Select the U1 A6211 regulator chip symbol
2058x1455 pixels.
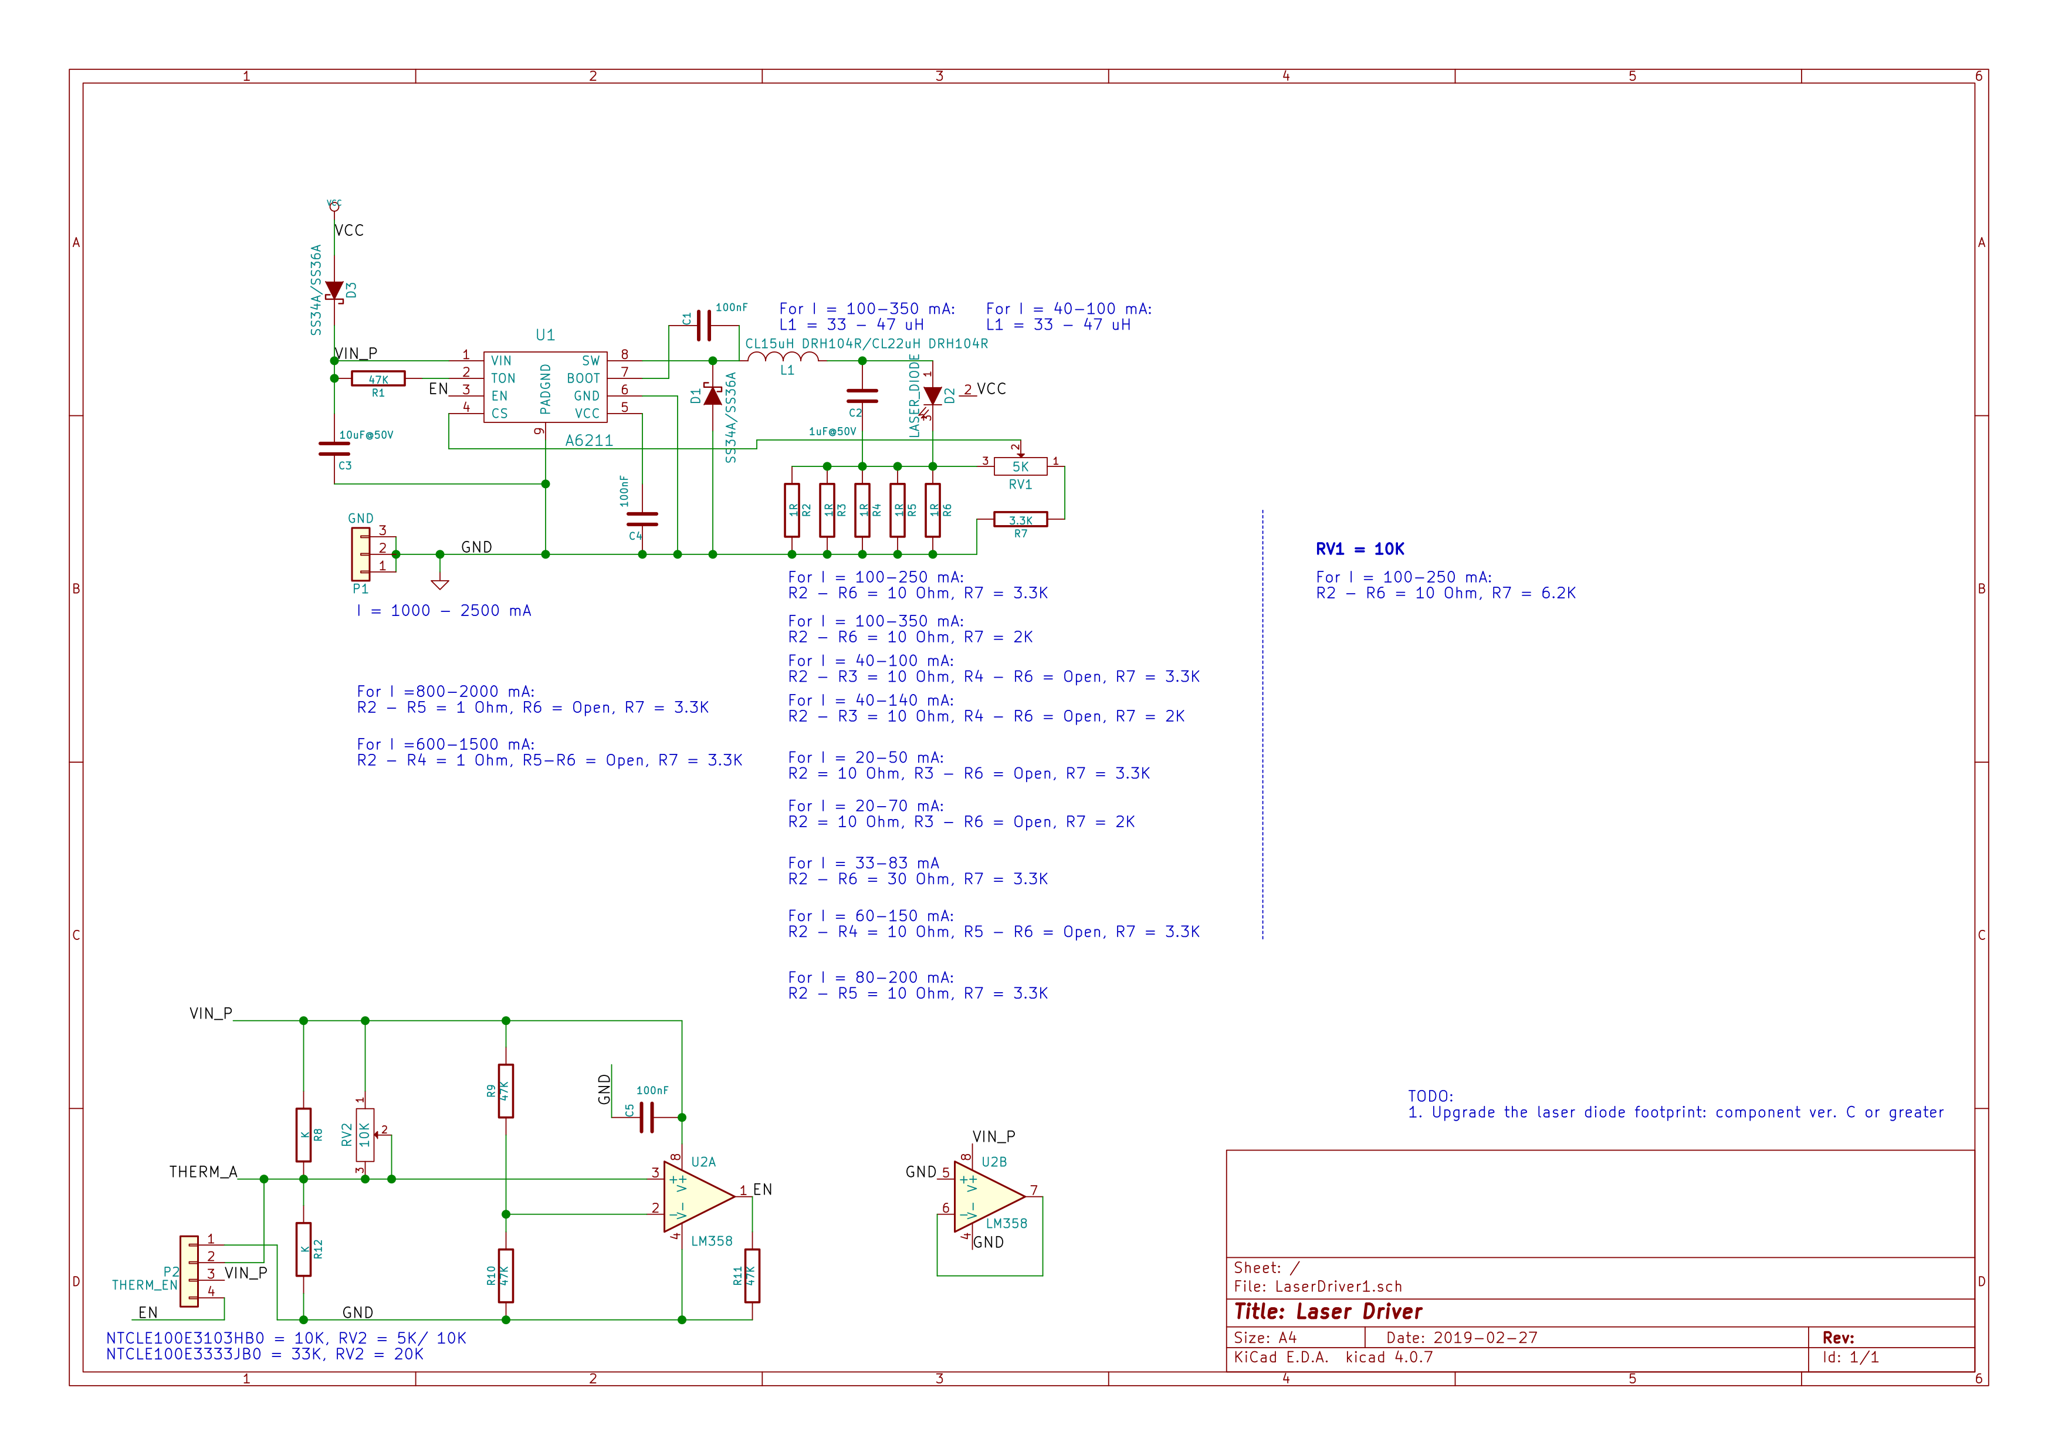coord(545,387)
